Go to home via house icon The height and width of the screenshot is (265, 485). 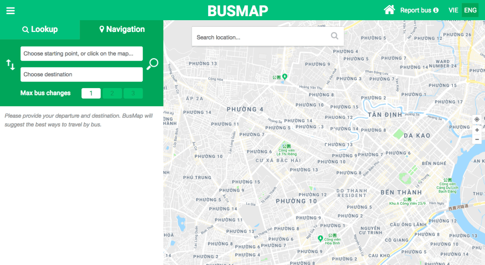coord(389,10)
